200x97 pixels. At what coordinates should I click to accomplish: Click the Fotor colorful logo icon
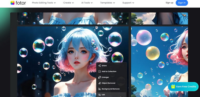tap(13, 3)
